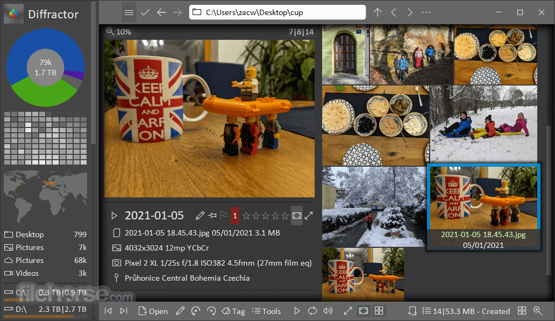Select the D:\ drive entry
Screen dimensions: 555x321
point(45,310)
